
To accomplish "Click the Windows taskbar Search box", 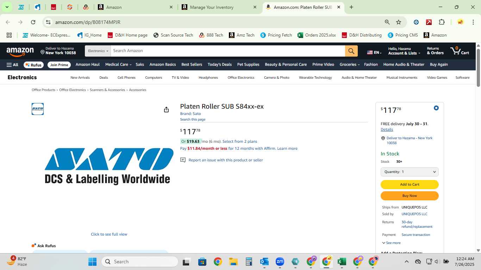I will click(140, 262).
